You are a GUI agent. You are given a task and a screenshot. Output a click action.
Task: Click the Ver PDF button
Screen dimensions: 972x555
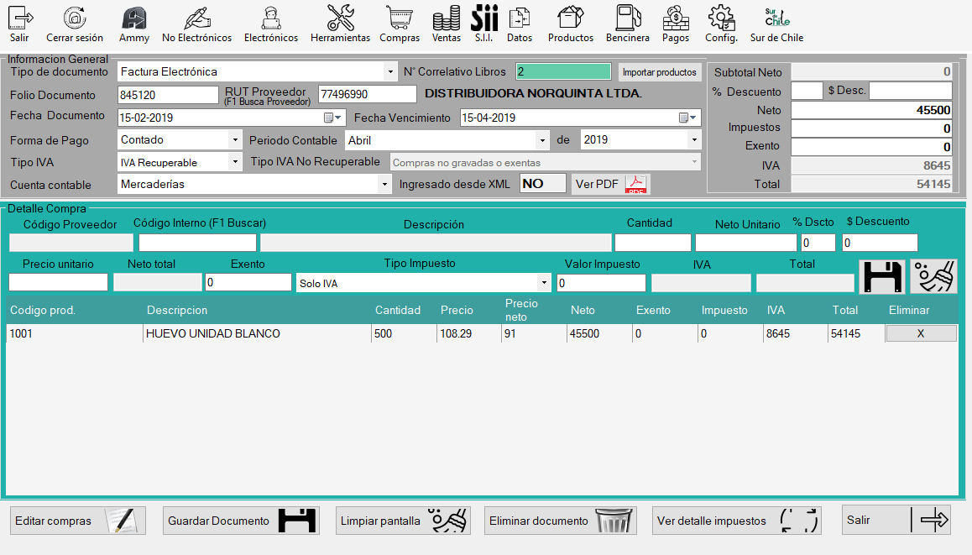coord(610,184)
